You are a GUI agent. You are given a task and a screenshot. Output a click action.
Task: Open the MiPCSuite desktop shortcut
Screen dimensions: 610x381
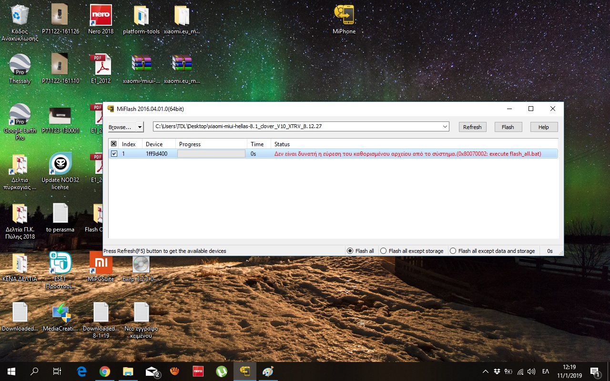coord(101,263)
